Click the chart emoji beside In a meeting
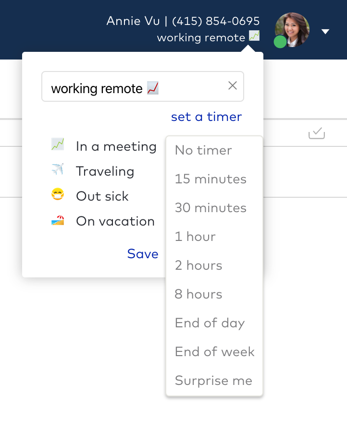 (x=58, y=144)
